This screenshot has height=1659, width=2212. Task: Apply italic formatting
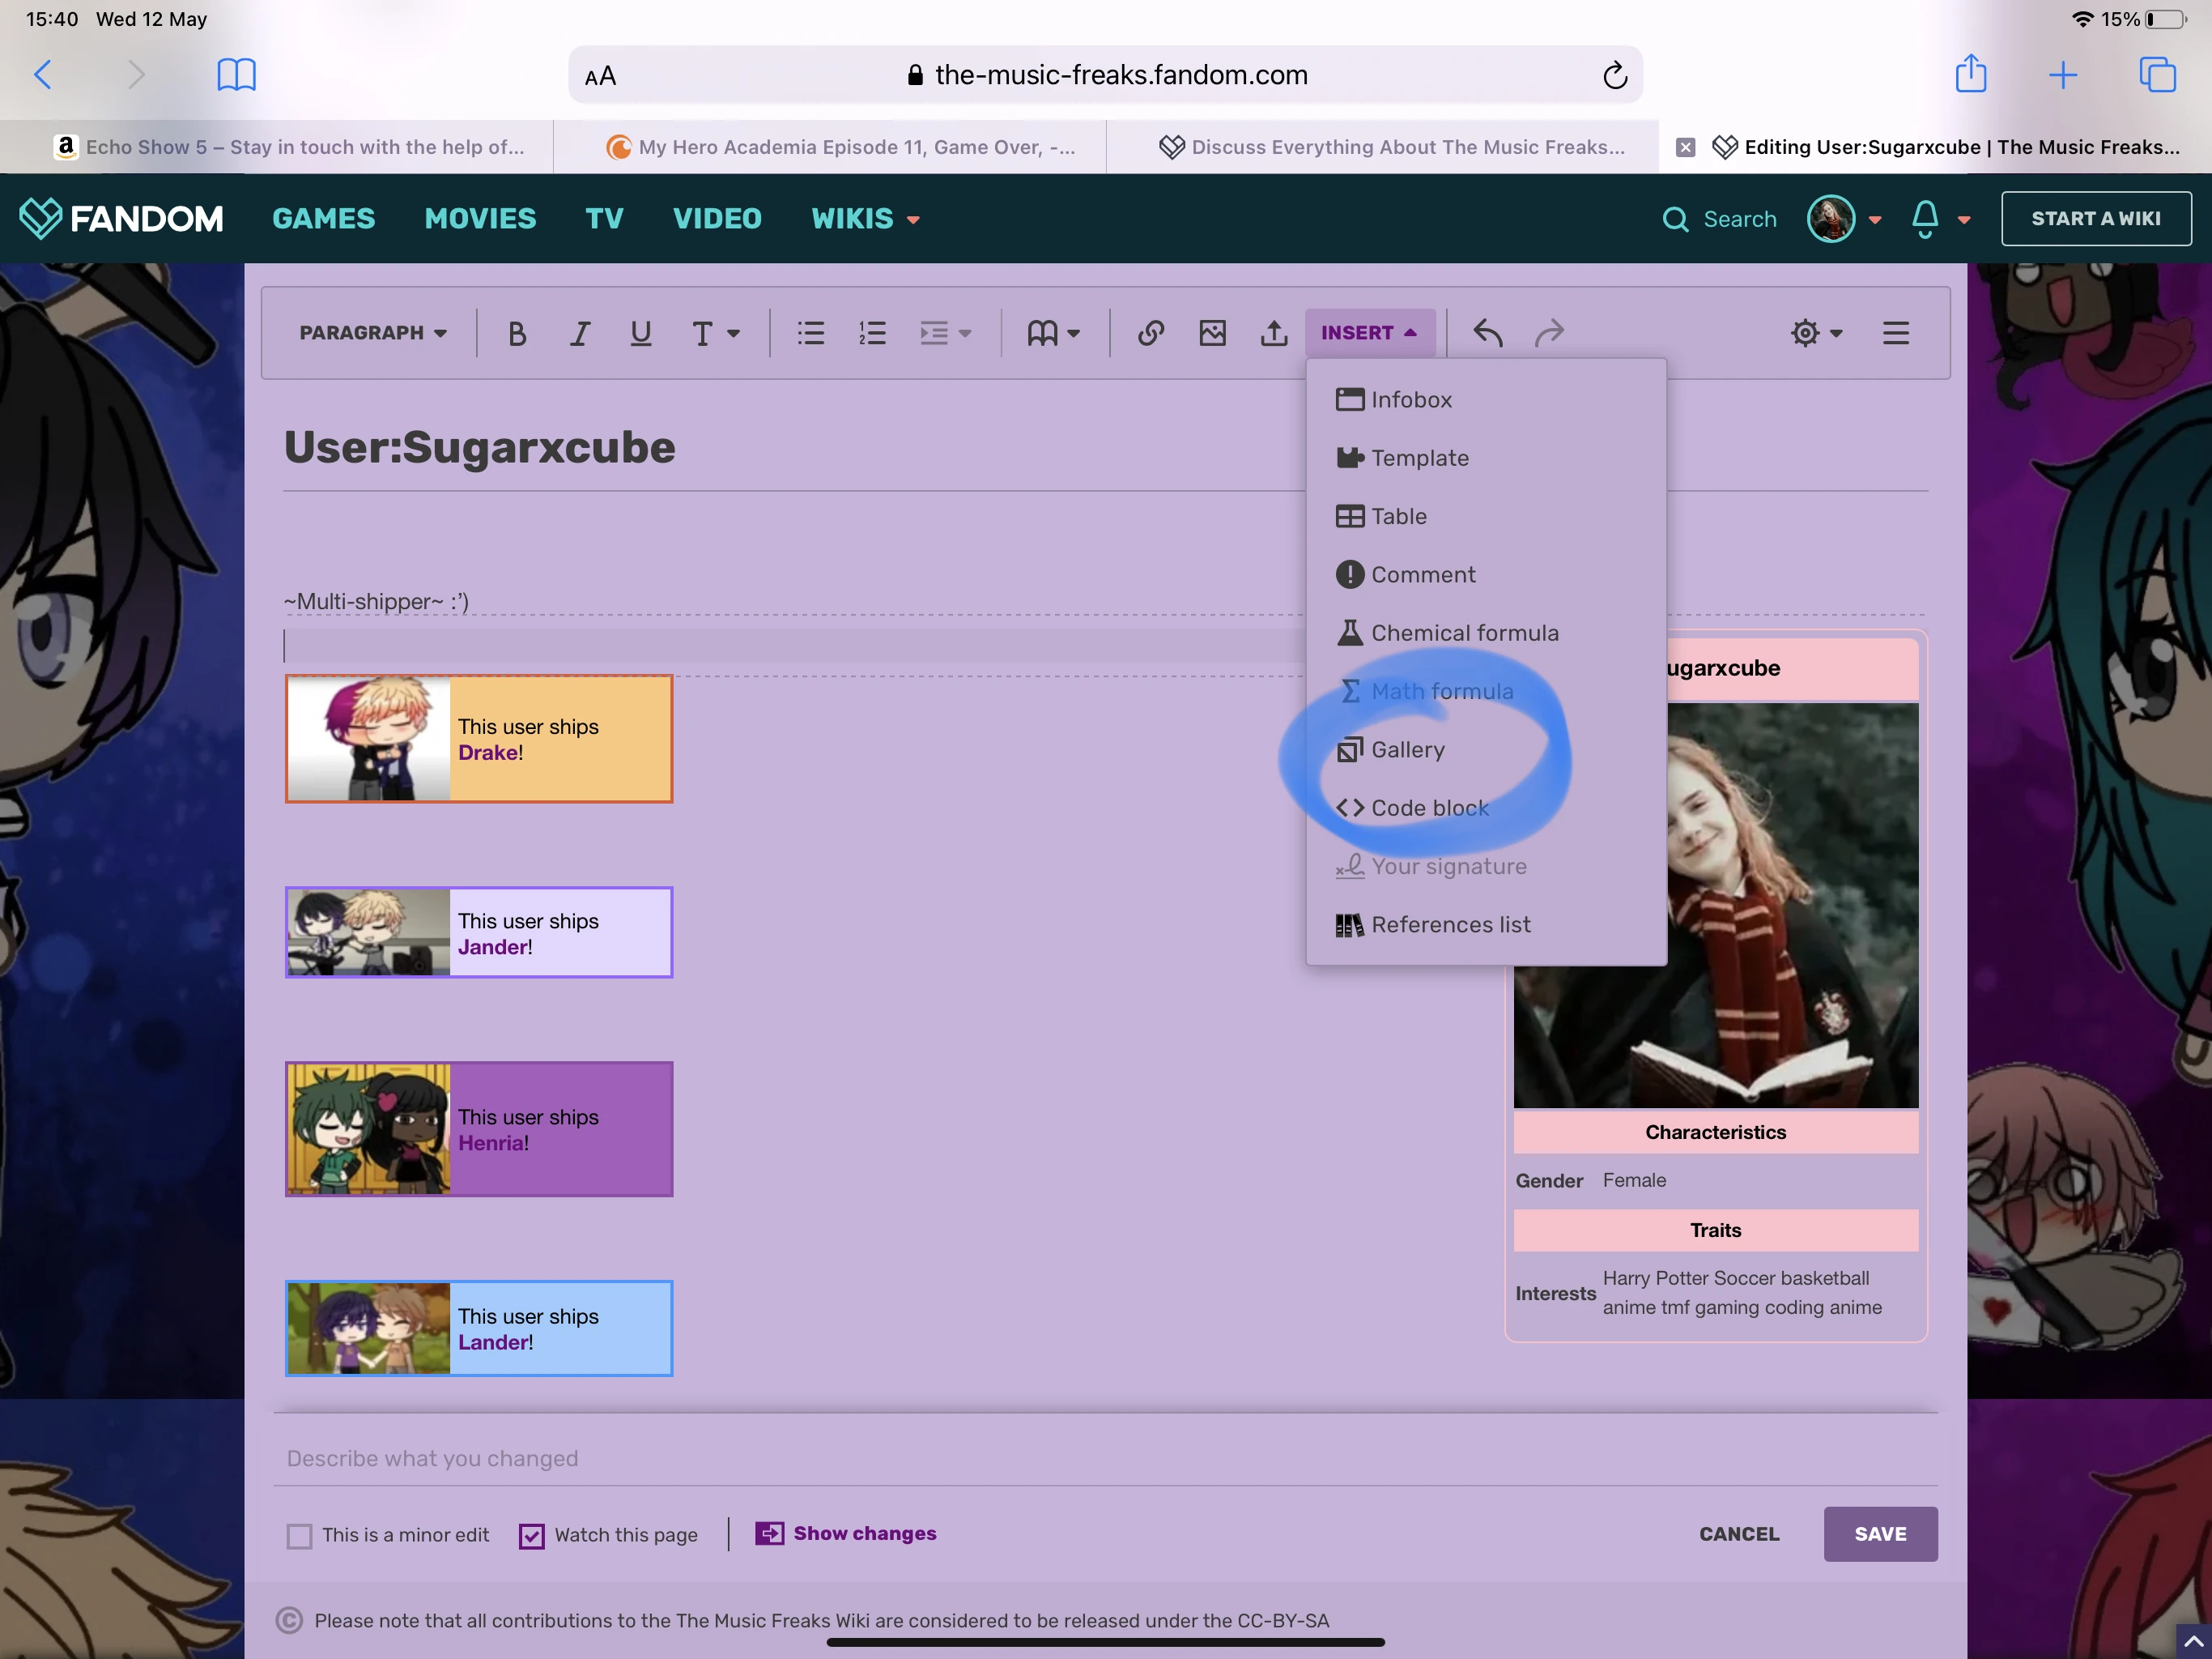tap(579, 333)
